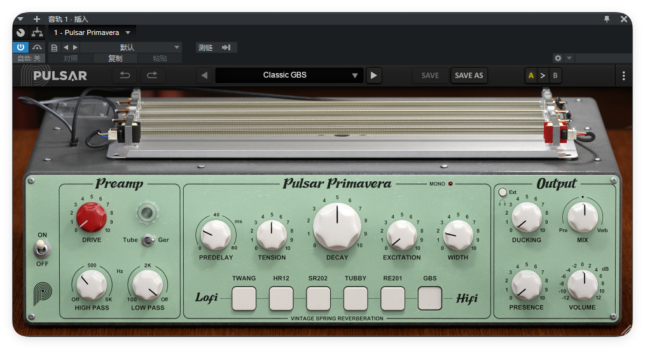Click the TENSION knob
The width and height of the screenshot is (645, 349).
click(272, 235)
